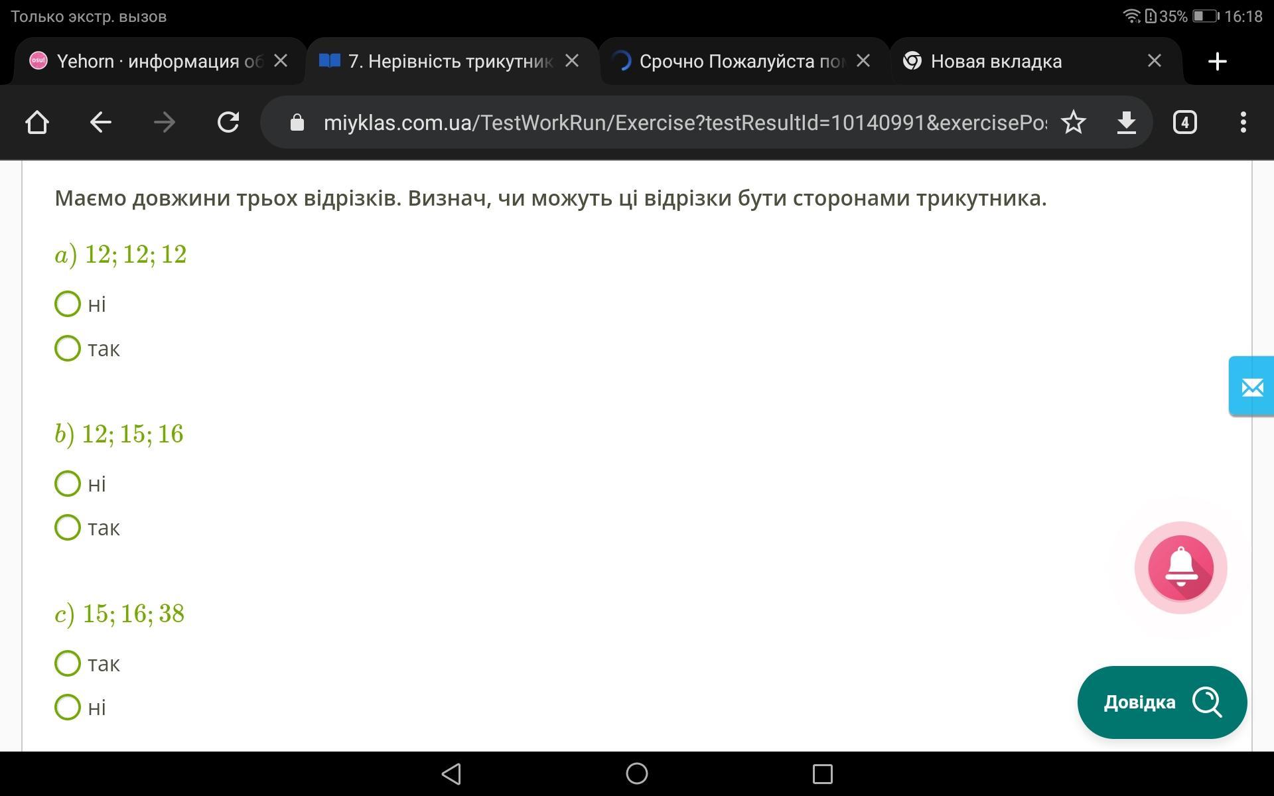Open the tab switcher showing 4

point(1184,122)
